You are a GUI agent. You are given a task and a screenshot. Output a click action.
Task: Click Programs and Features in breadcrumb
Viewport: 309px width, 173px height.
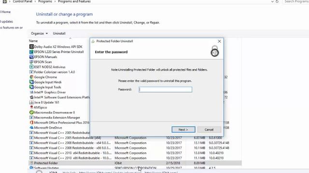74,1
